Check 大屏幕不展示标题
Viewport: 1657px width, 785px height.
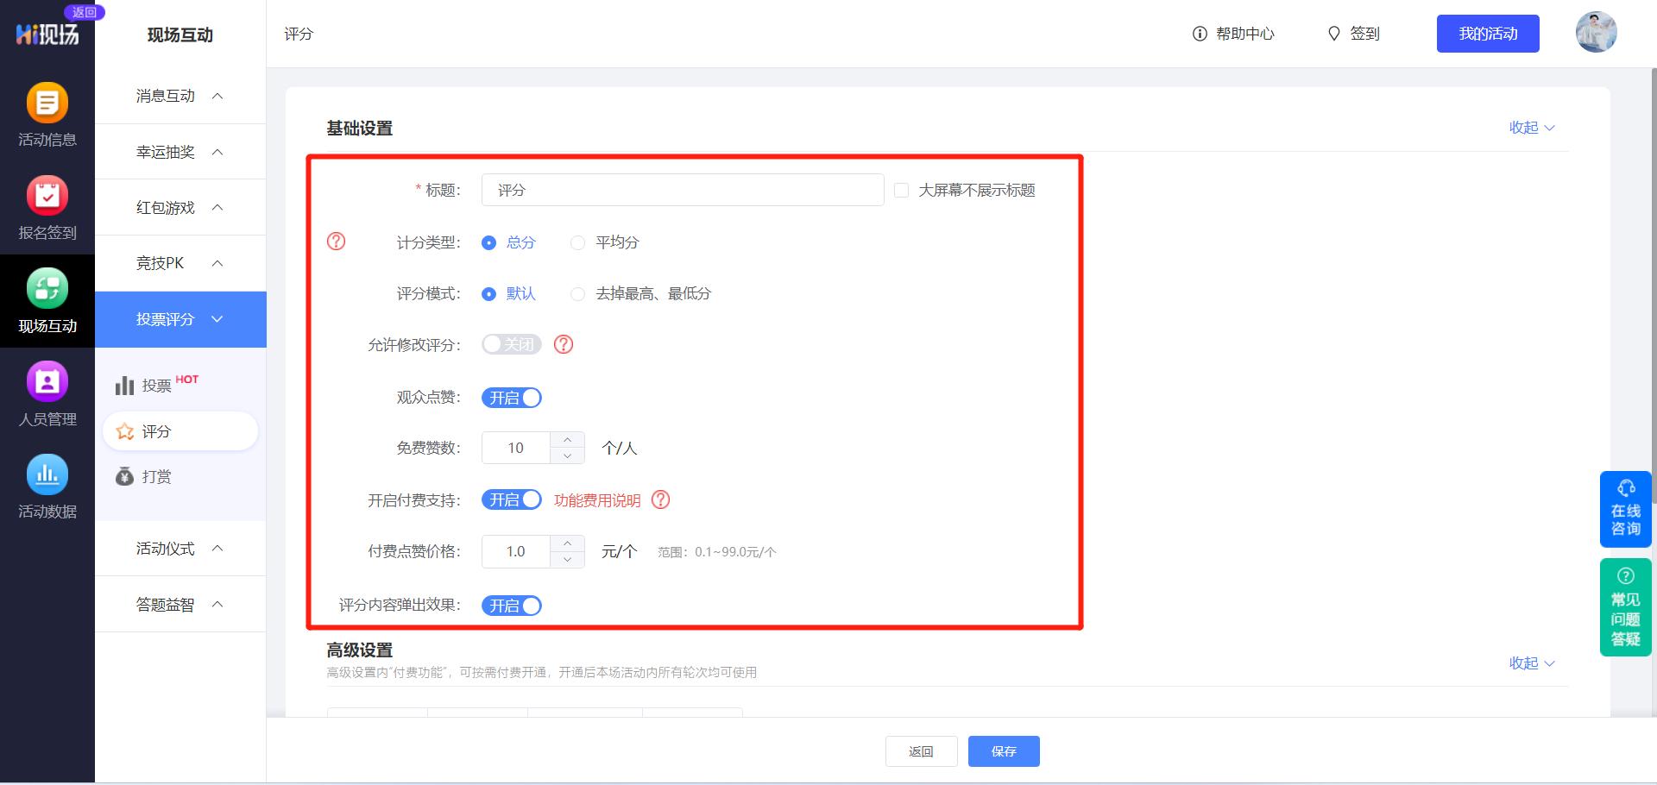tap(900, 190)
